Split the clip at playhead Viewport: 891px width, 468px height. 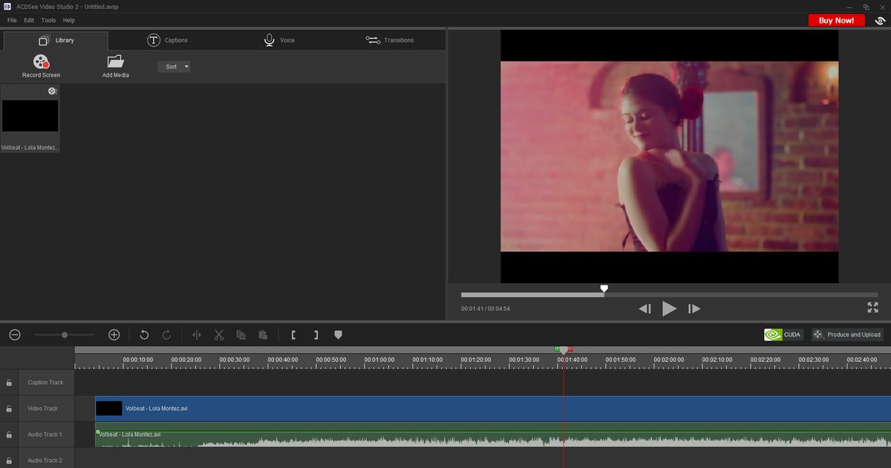[197, 335]
